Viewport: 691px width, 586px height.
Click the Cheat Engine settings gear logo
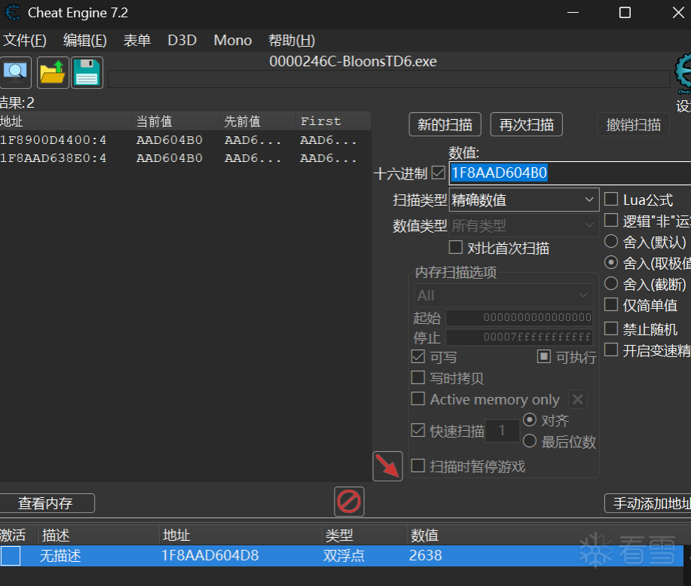683,73
